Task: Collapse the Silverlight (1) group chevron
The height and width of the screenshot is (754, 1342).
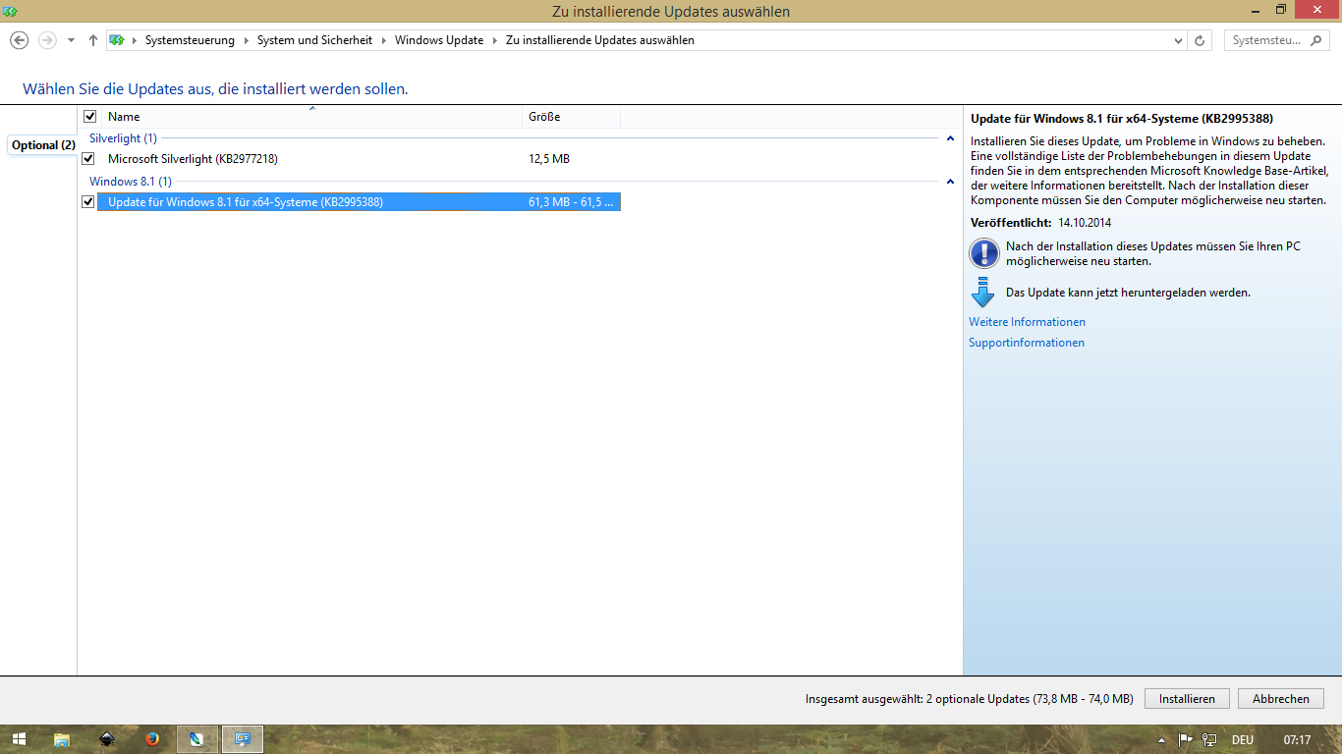Action: click(x=950, y=138)
